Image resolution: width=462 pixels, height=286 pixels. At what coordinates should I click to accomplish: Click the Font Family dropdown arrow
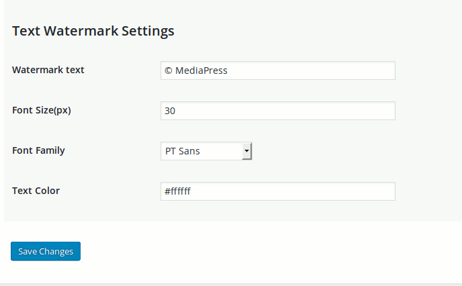(x=246, y=151)
